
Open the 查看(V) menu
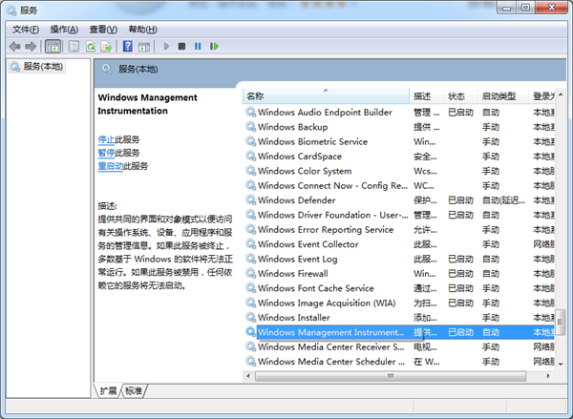pos(102,30)
